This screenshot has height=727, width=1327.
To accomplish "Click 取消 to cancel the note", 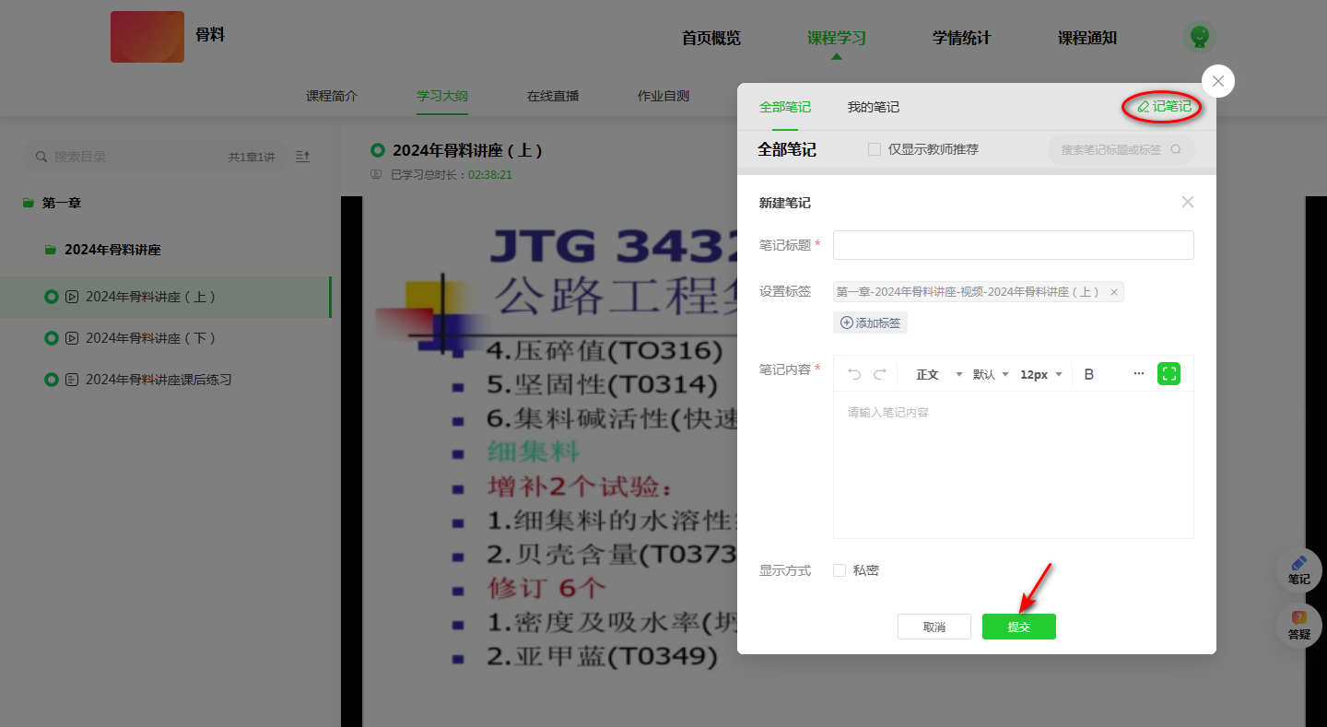I will click(934, 627).
